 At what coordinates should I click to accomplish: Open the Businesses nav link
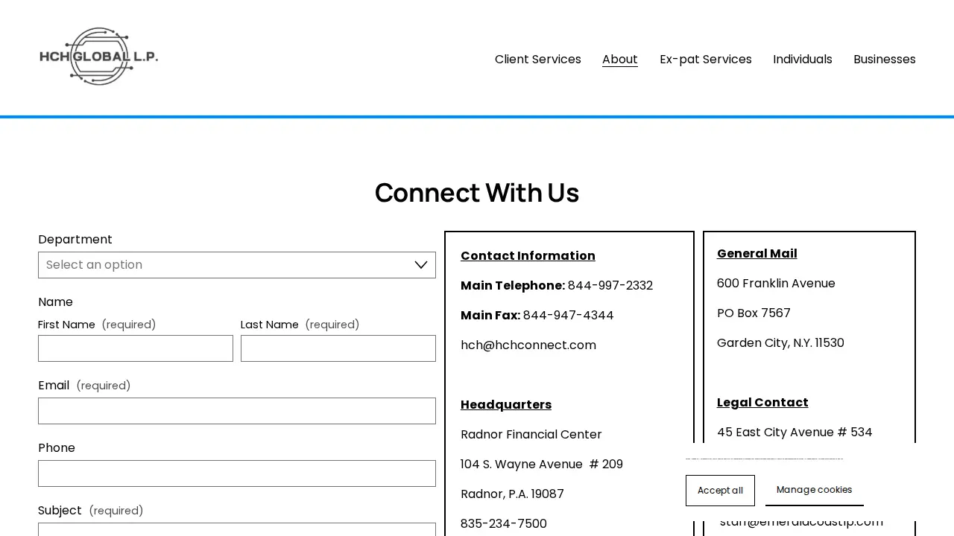[x=885, y=60]
